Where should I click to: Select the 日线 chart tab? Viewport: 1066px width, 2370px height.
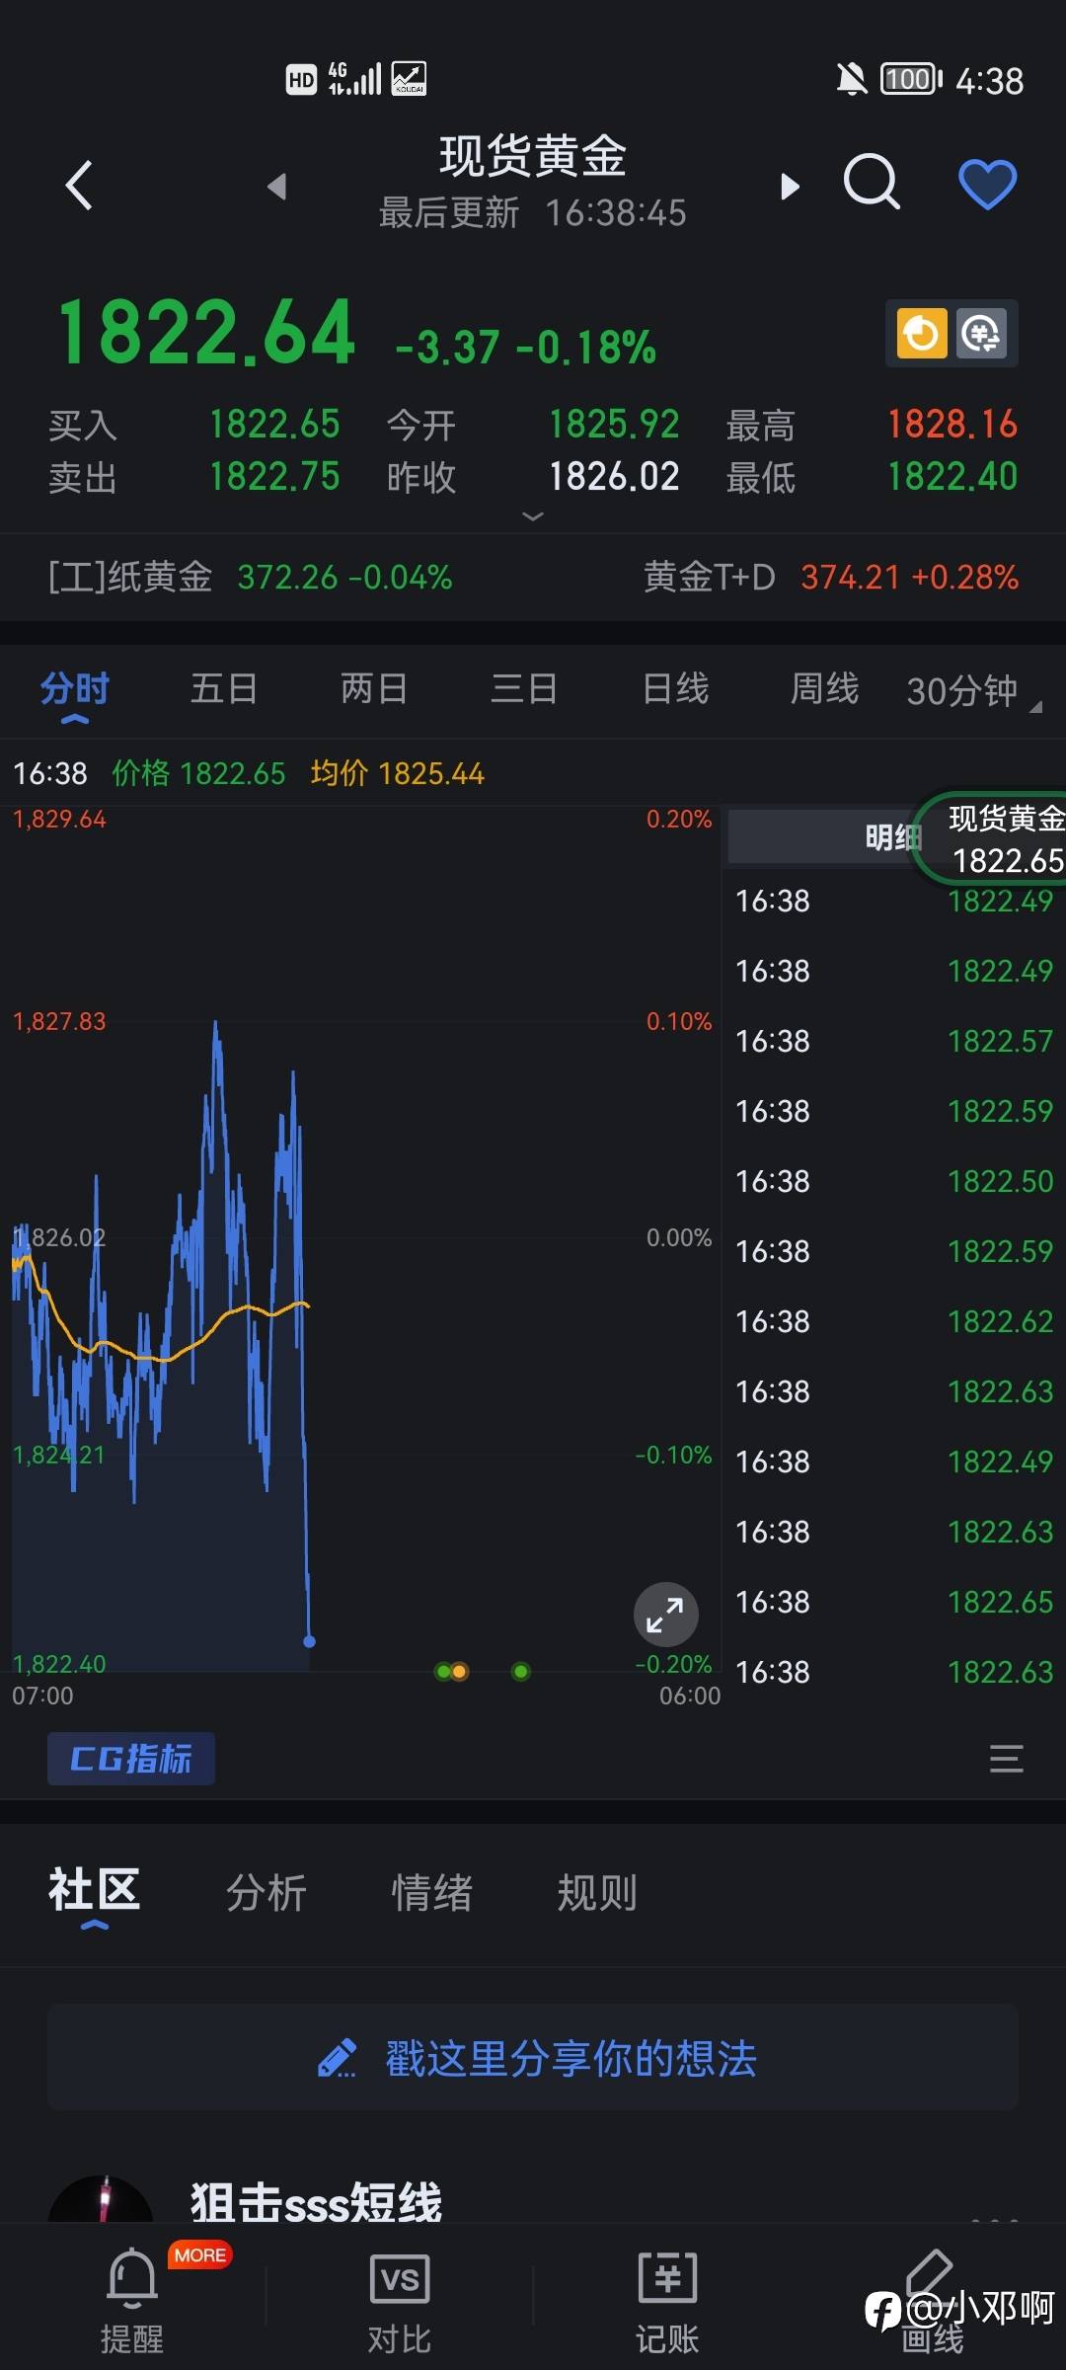675,689
